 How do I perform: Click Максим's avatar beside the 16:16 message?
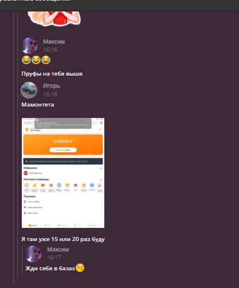click(29, 46)
